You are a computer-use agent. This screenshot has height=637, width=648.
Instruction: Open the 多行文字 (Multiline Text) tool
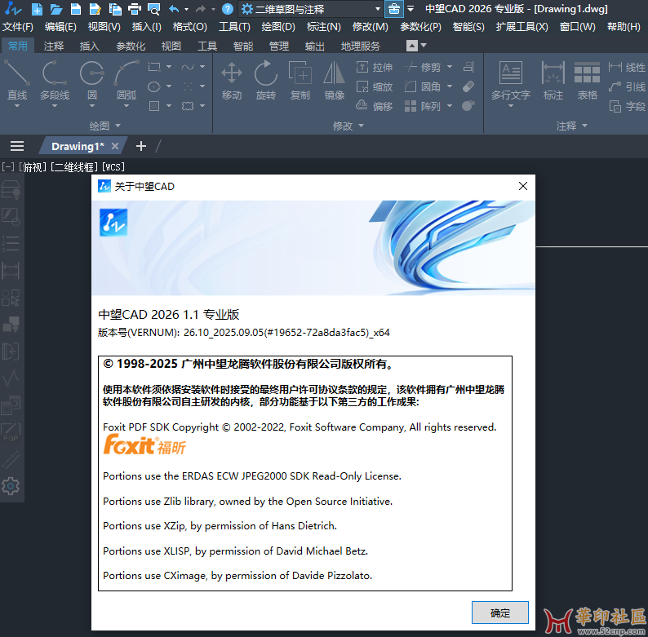[511, 81]
